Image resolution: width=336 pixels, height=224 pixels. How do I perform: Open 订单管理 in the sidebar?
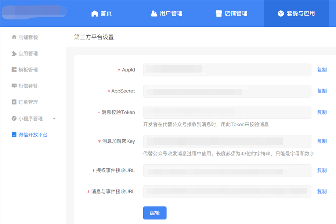coord(28,102)
